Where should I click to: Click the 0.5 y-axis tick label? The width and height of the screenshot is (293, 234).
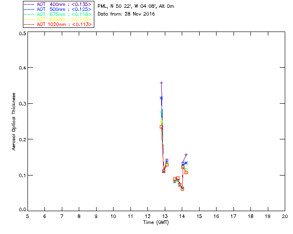(x=22, y=33)
